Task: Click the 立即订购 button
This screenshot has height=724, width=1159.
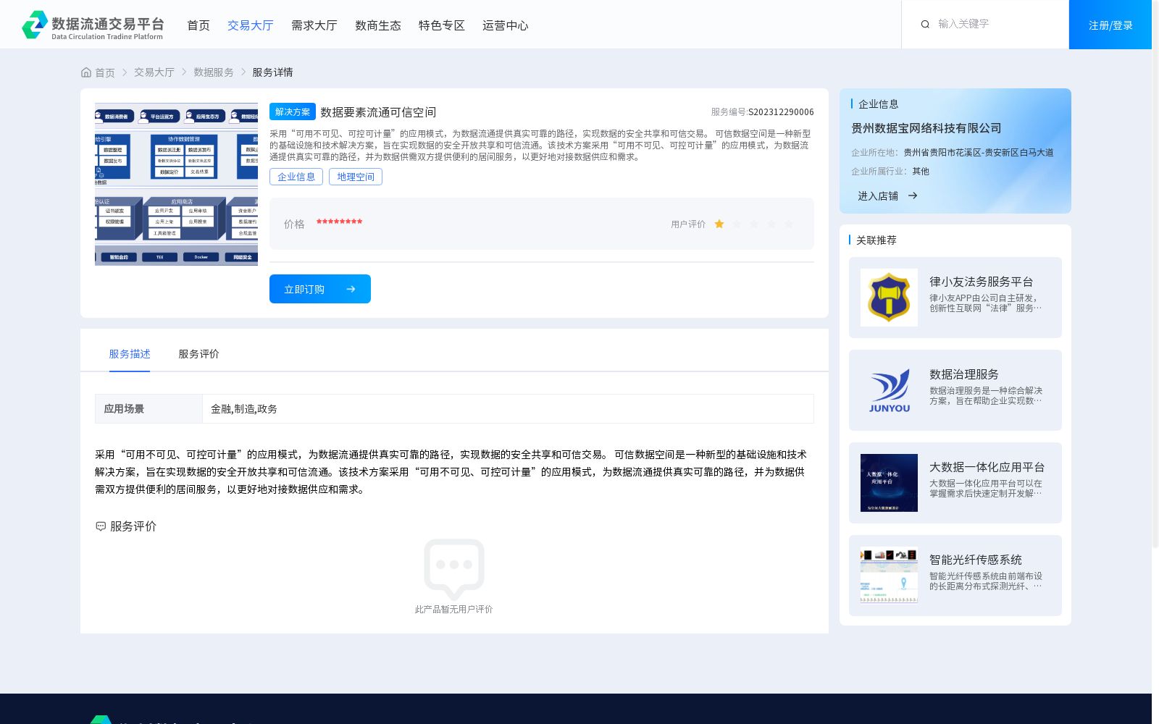Action: point(320,289)
